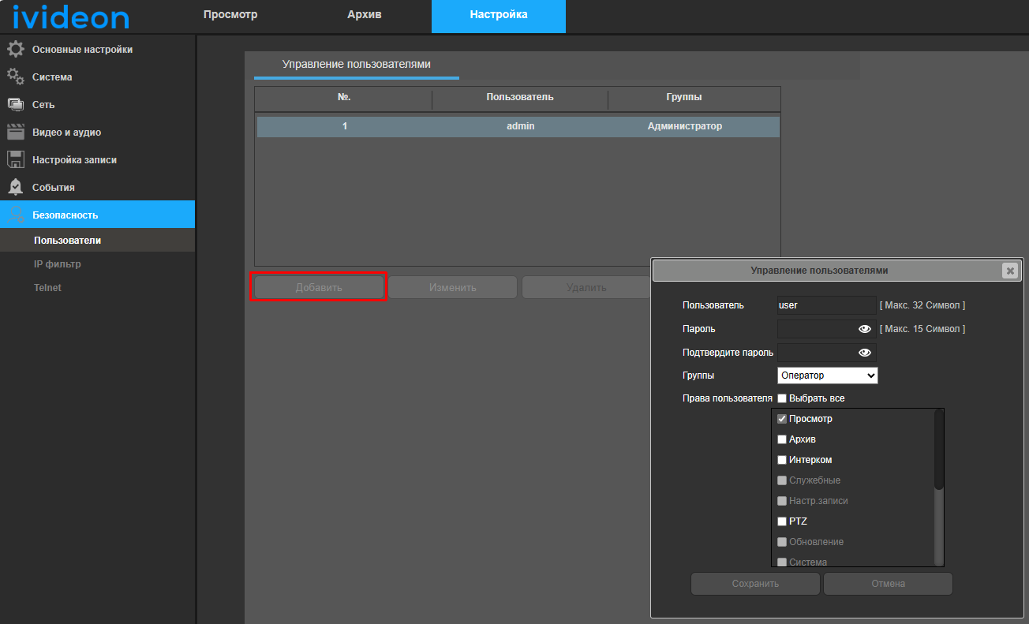Click the Пользователь column header
Screen dimensions: 1029x624
tap(520, 98)
